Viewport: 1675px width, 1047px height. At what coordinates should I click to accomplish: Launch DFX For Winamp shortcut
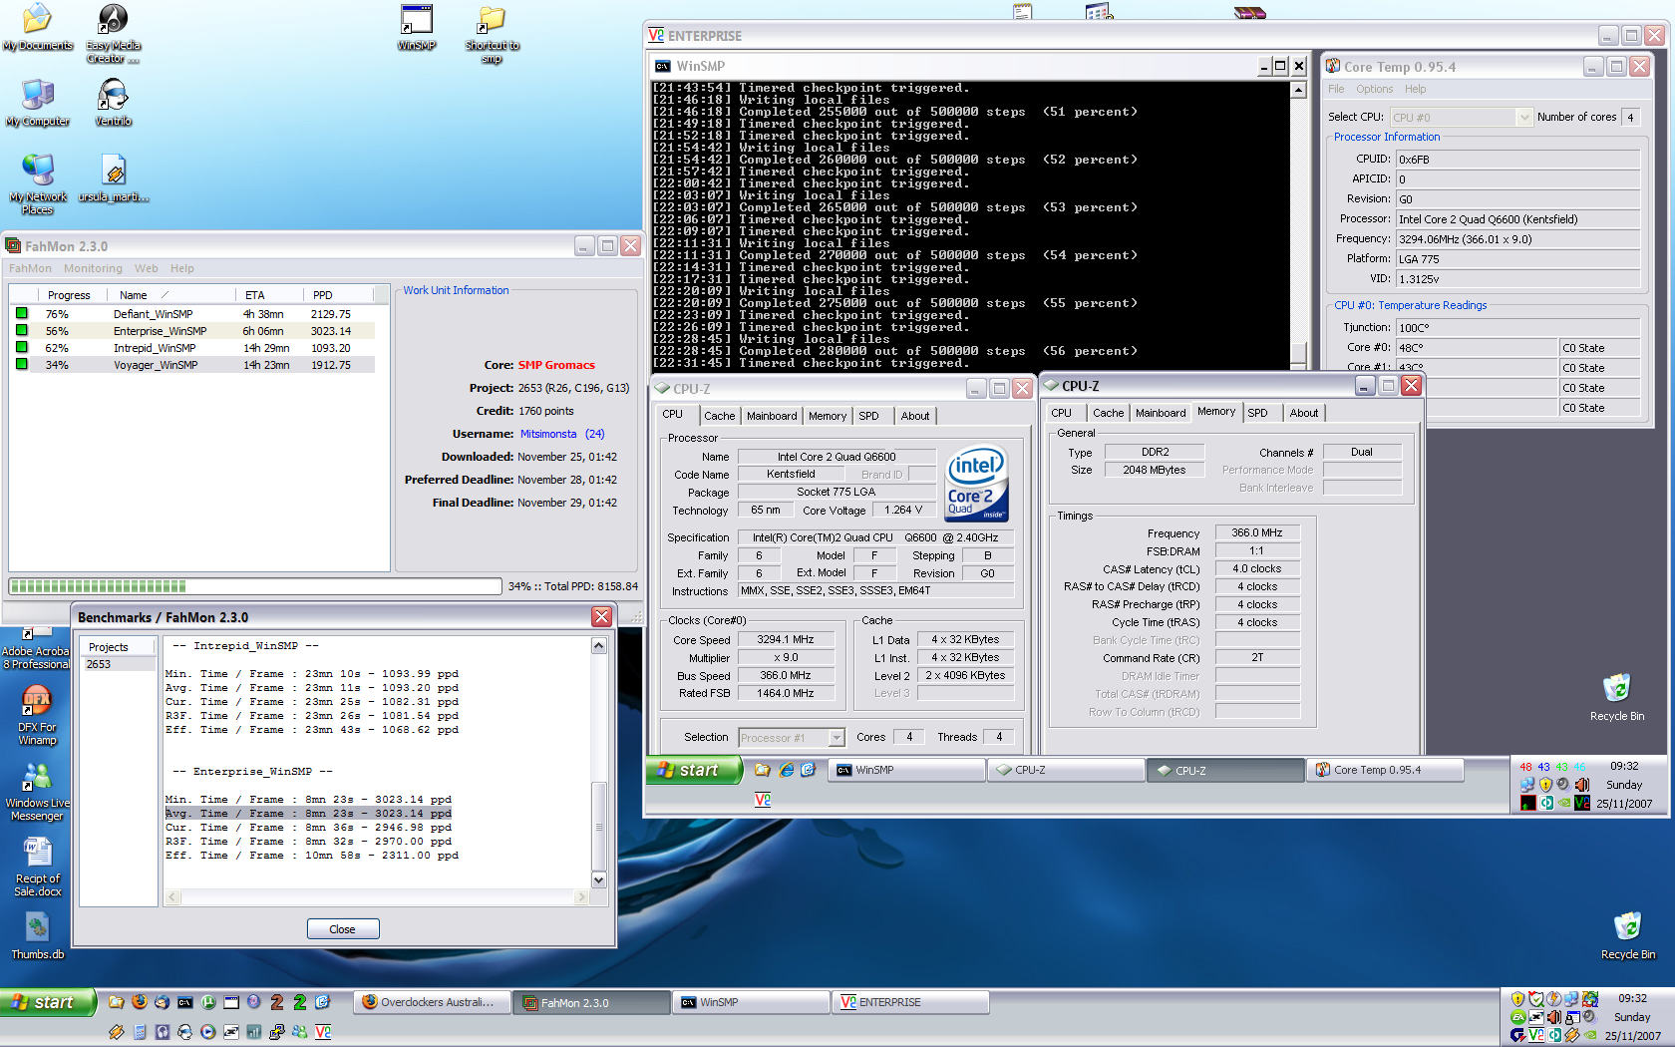point(37,716)
